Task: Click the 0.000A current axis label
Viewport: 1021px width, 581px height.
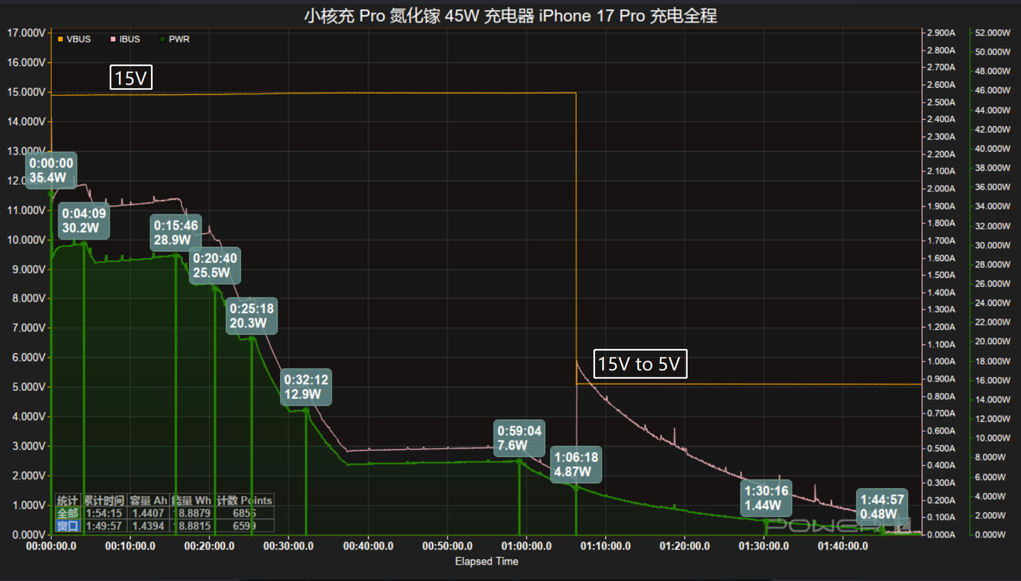Action: click(940, 534)
